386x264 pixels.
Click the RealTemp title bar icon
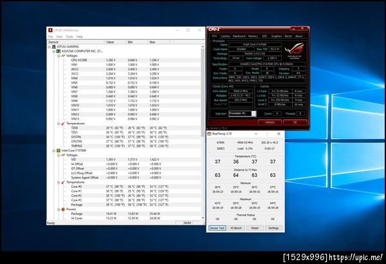click(209, 133)
